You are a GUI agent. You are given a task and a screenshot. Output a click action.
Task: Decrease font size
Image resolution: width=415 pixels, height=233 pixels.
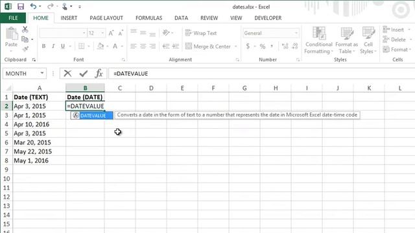(x=121, y=33)
